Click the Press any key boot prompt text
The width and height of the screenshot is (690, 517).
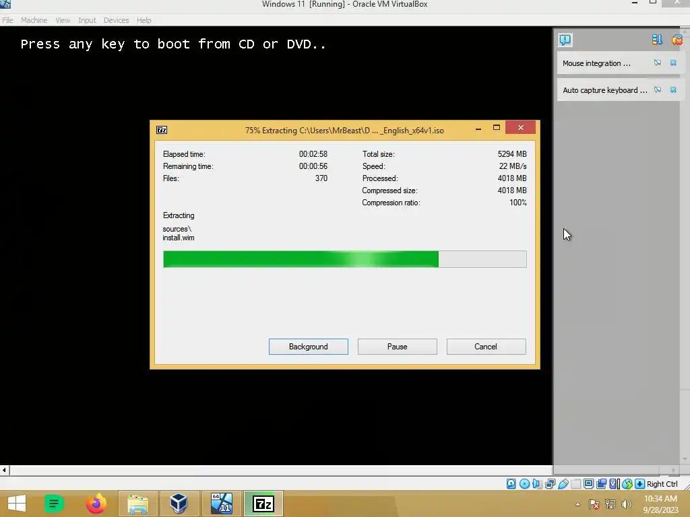(x=173, y=44)
